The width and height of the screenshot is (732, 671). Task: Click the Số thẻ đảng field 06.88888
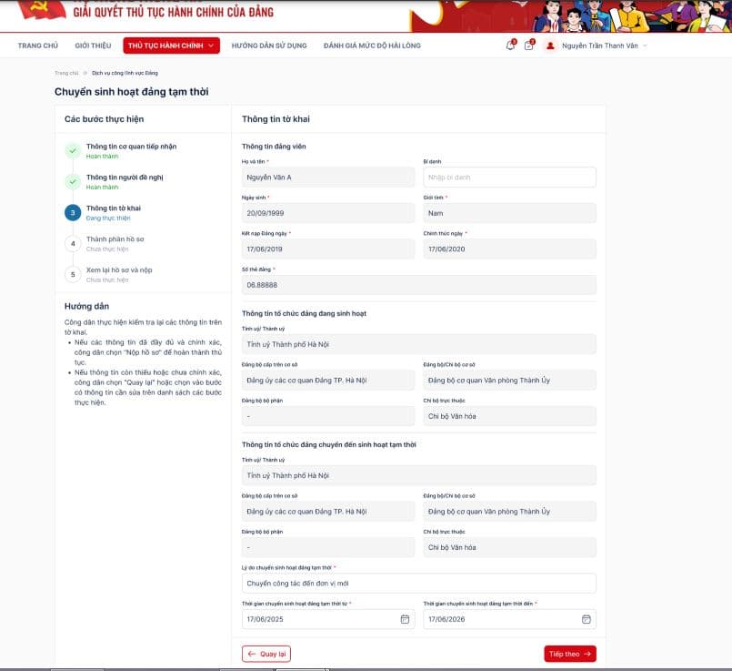tap(419, 285)
